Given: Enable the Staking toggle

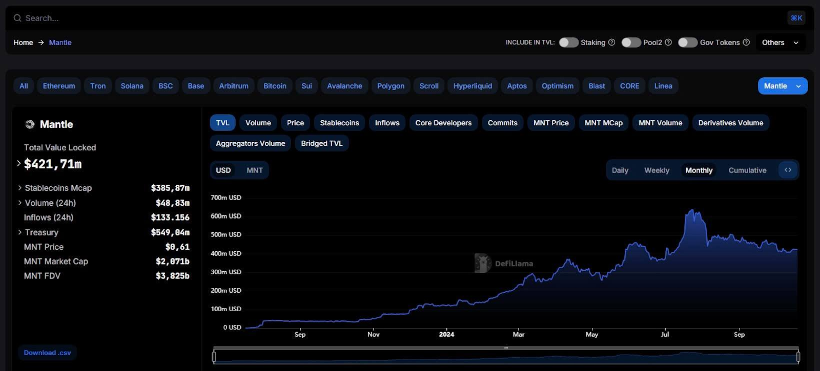Looking at the screenshot, I should 568,42.
